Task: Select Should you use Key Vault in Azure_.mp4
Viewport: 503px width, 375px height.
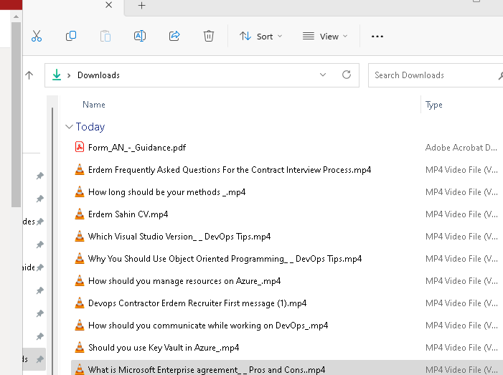Action: 164,348
